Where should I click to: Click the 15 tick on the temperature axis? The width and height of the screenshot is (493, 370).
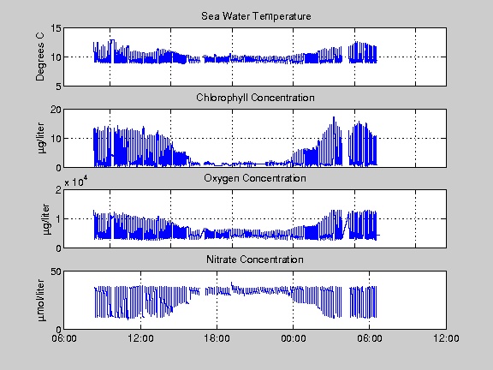[56, 28]
